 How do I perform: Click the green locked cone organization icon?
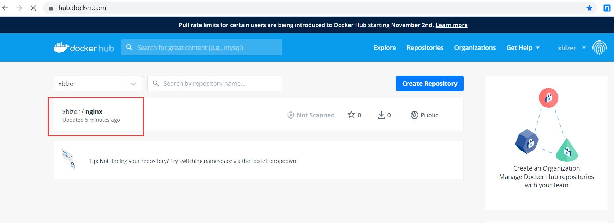tap(567, 150)
